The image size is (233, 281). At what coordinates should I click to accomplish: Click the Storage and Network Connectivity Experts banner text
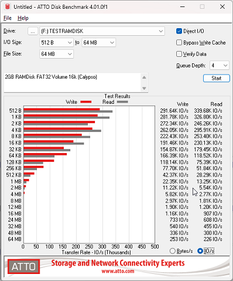coord(118,263)
